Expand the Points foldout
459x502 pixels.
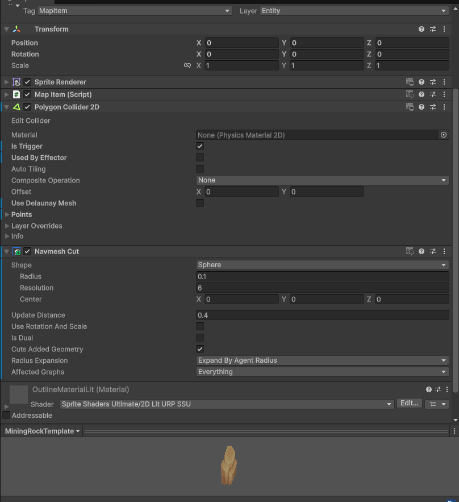[7, 214]
